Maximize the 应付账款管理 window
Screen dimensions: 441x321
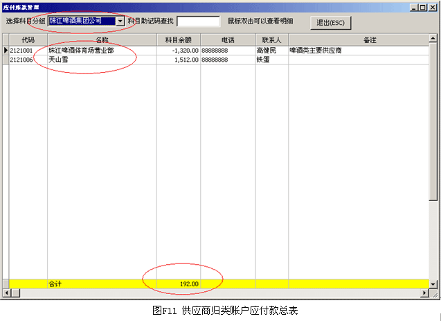[x=423, y=7]
